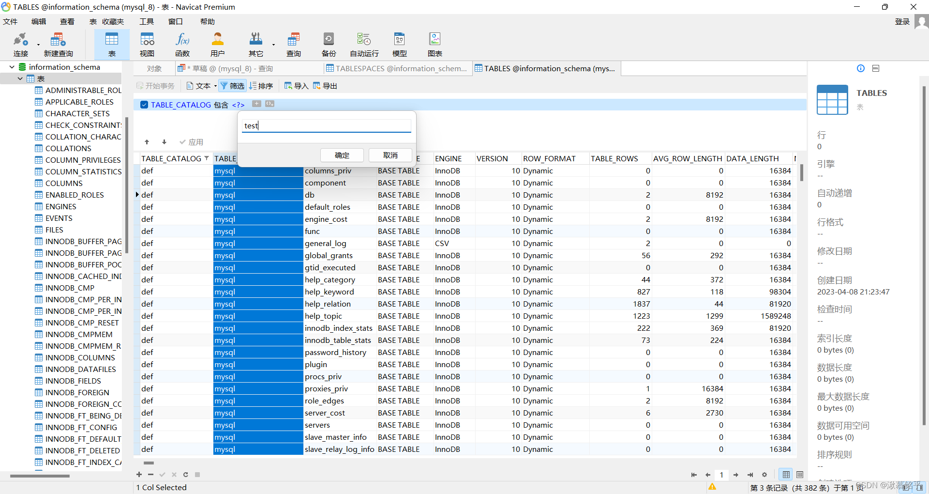The width and height of the screenshot is (929, 494).
Task: Delete the record with the minus icon
Action: (150, 475)
